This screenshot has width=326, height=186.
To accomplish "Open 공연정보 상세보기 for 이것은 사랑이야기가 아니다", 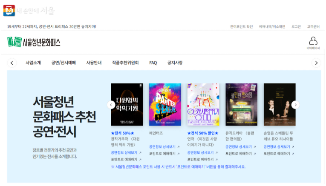I will tap(202, 152).
